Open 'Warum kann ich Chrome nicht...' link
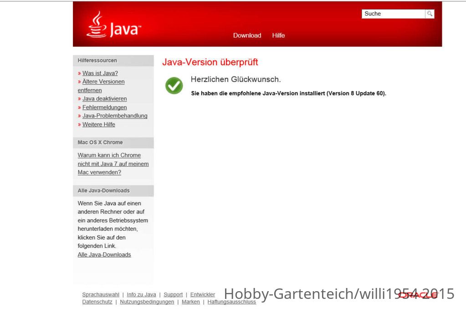 coord(113,164)
